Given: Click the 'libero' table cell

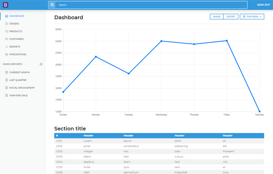Looking at the screenshot, I should (87, 157).
